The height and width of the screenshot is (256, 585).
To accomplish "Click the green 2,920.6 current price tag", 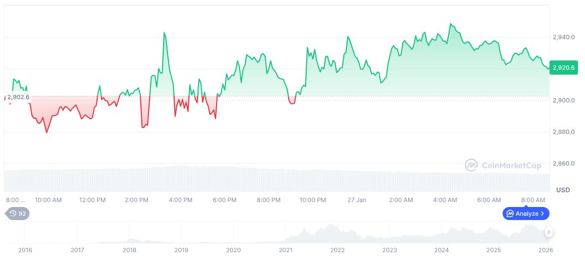I will [564, 68].
